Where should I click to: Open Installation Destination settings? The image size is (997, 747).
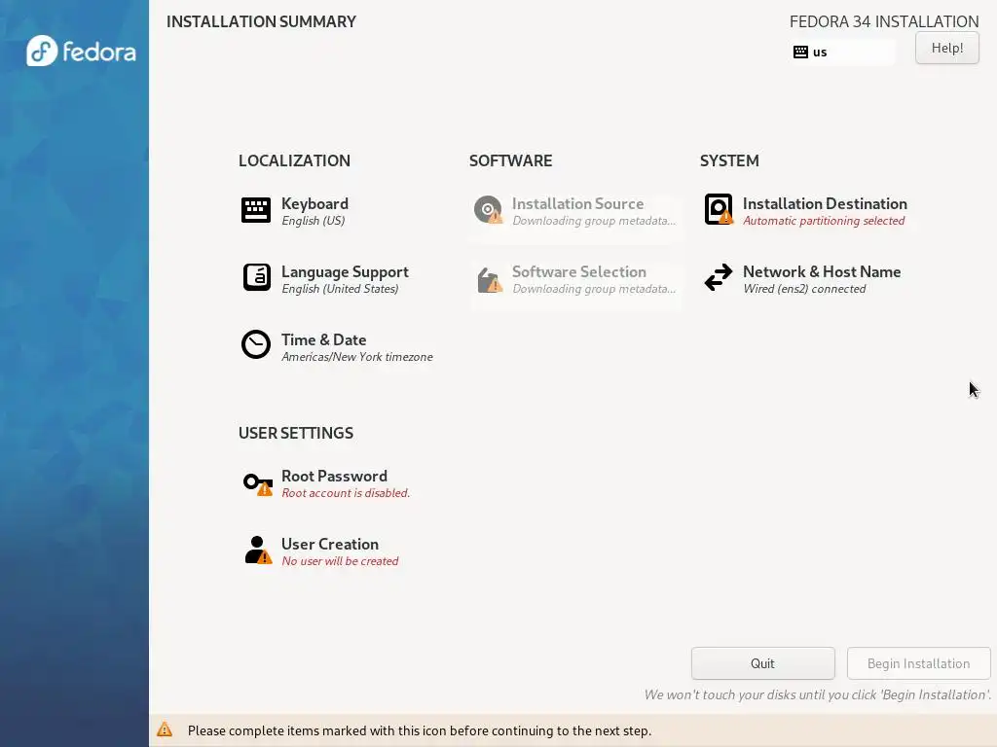click(x=825, y=204)
